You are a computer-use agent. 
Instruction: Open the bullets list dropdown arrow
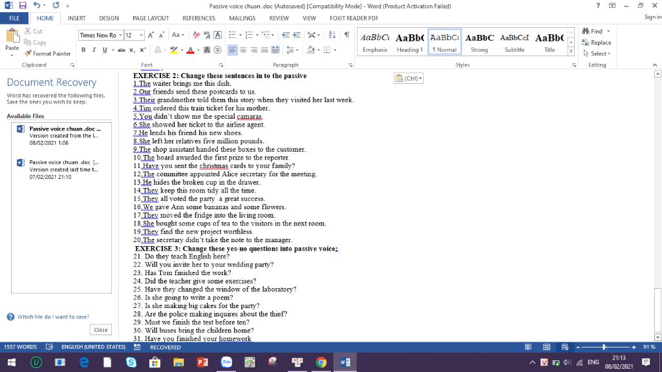coord(240,35)
